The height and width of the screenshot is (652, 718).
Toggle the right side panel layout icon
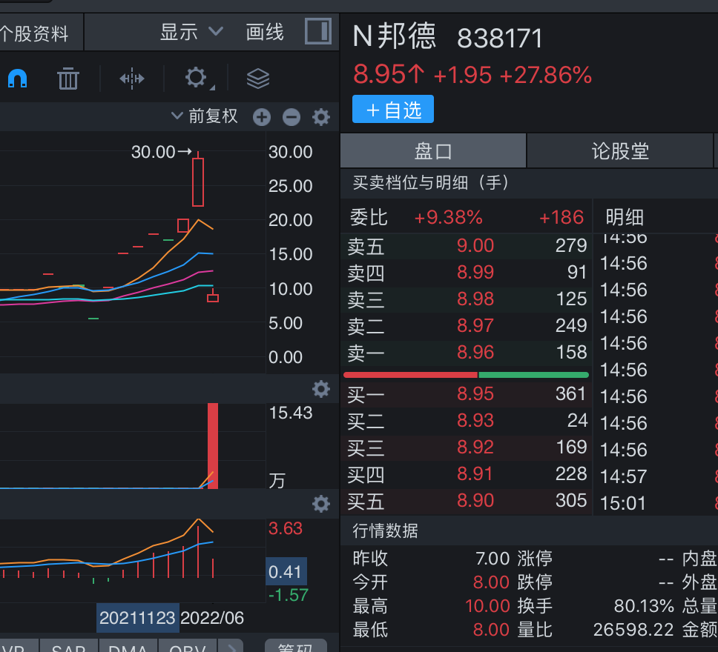click(317, 32)
